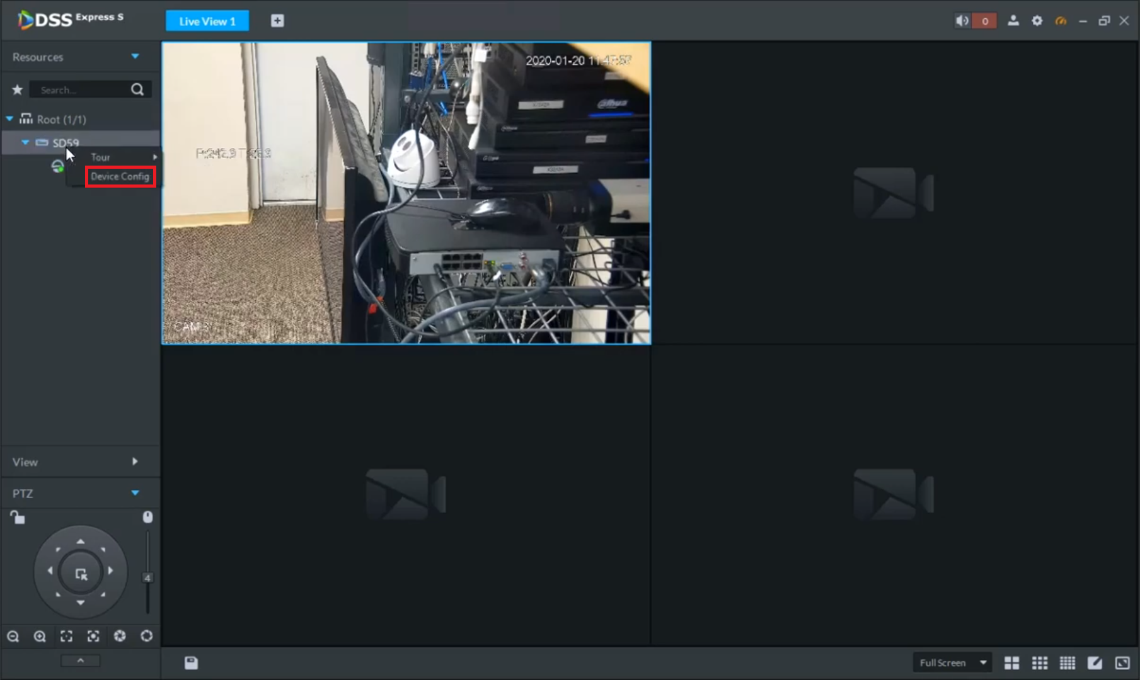Click the save view disk icon
The image size is (1140, 680).
click(191, 662)
